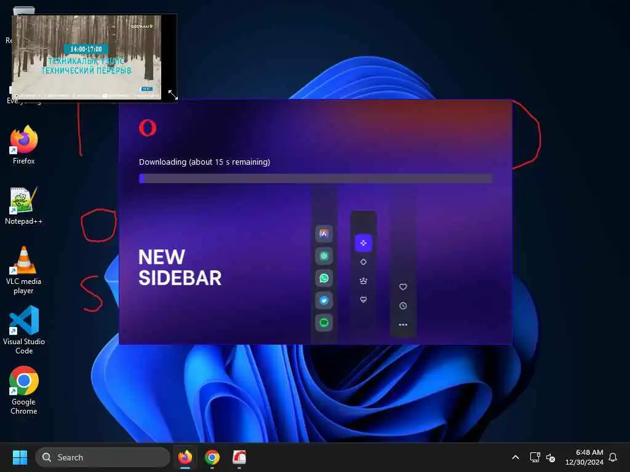The image size is (630, 472).
Task: Click the Opera logo in installer
Action: 148,128
